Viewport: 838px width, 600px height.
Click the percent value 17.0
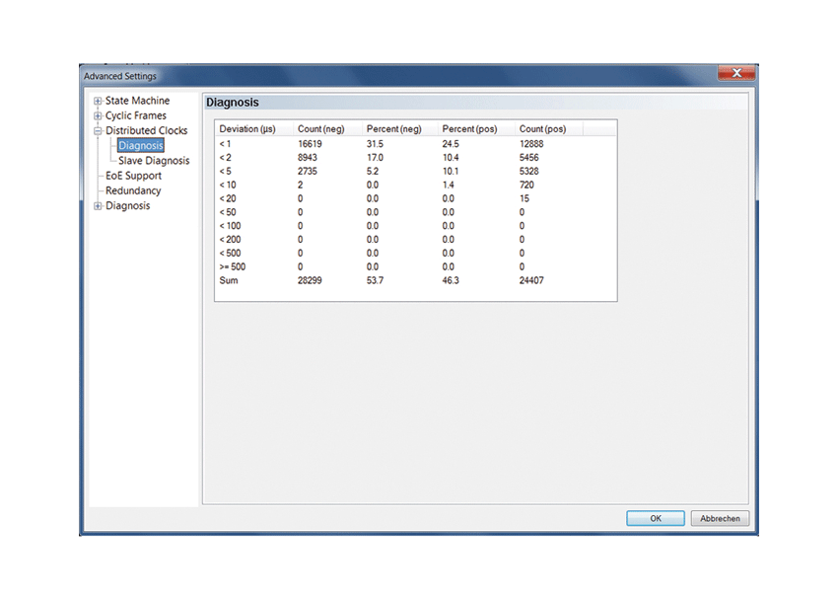(x=375, y=158)
